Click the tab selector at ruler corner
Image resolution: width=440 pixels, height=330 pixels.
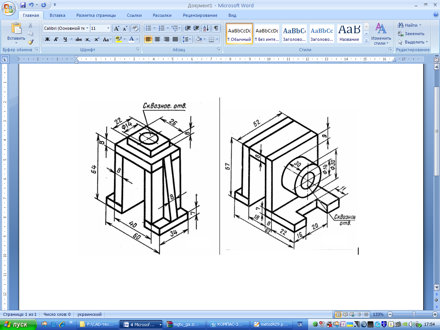(x=5, y=59)
